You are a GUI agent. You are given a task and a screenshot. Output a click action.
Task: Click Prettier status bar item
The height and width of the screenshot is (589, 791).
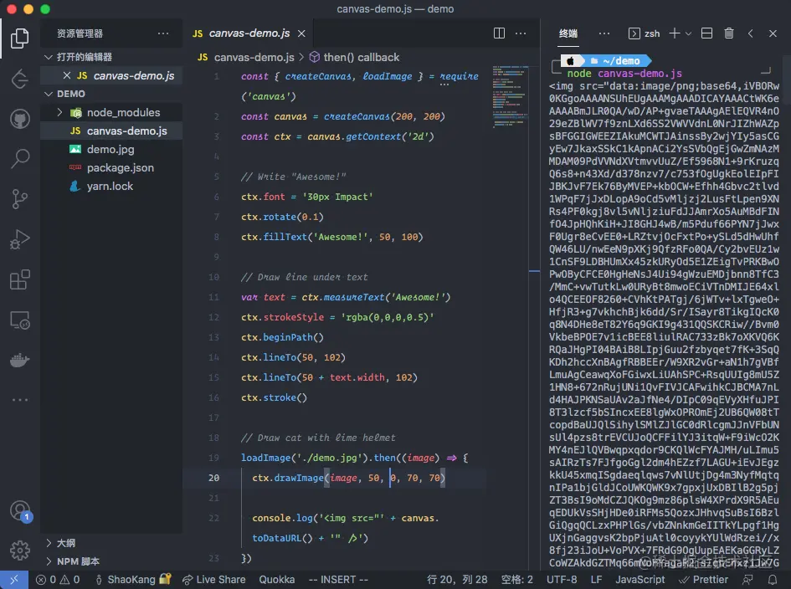tap(704, 580)
